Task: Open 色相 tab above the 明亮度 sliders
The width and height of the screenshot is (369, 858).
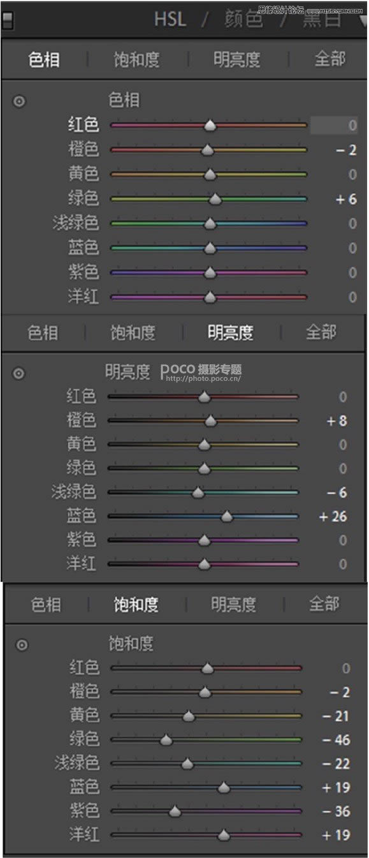Action: 43,332
